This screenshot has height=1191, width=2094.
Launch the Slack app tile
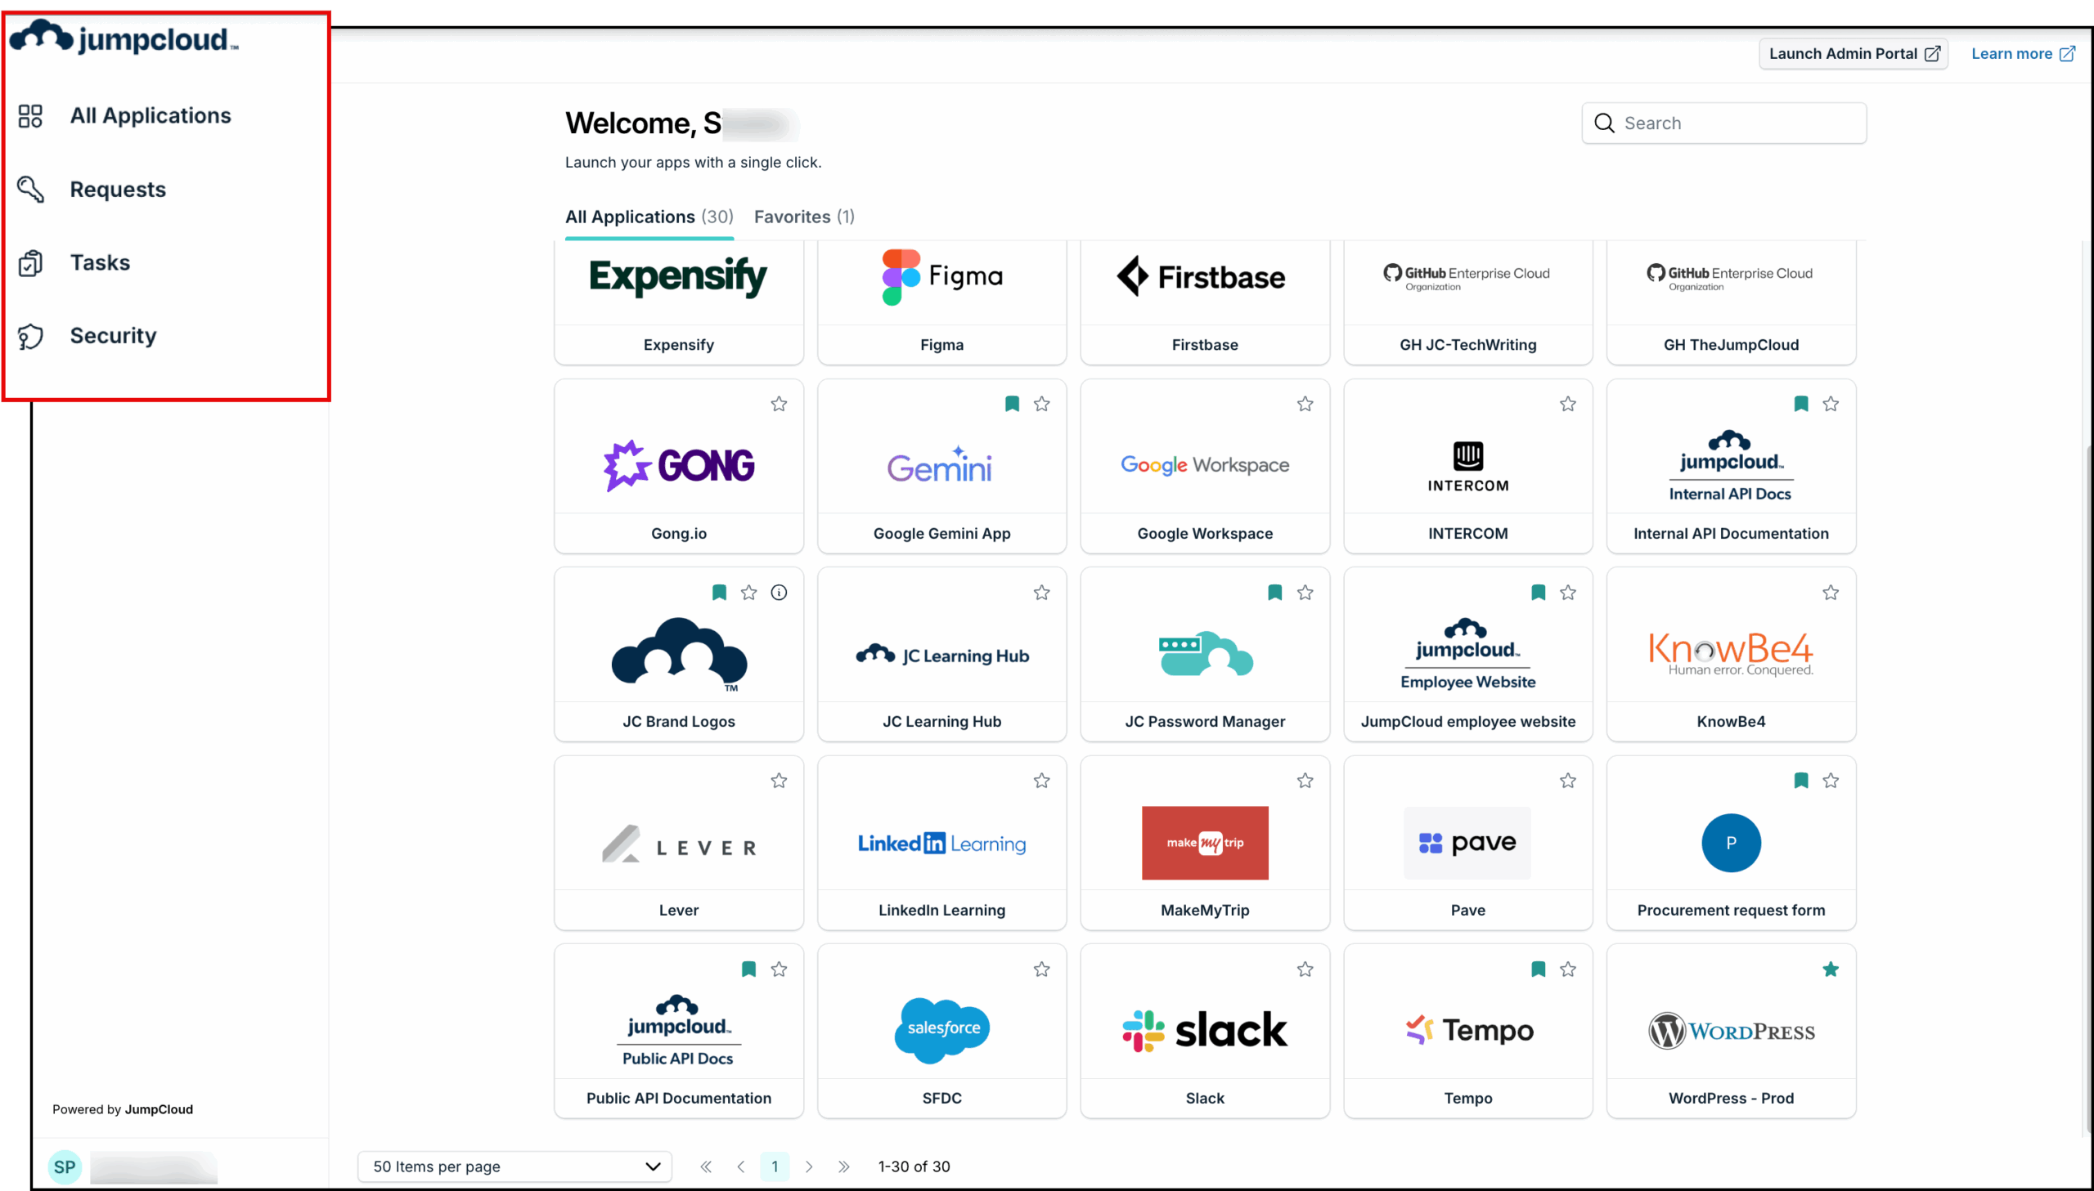click(x=1204, y=1030)
